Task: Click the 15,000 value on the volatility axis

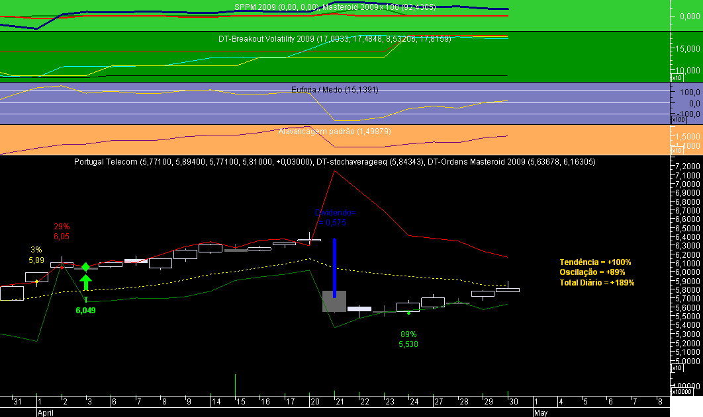Action: pos(689,48)
